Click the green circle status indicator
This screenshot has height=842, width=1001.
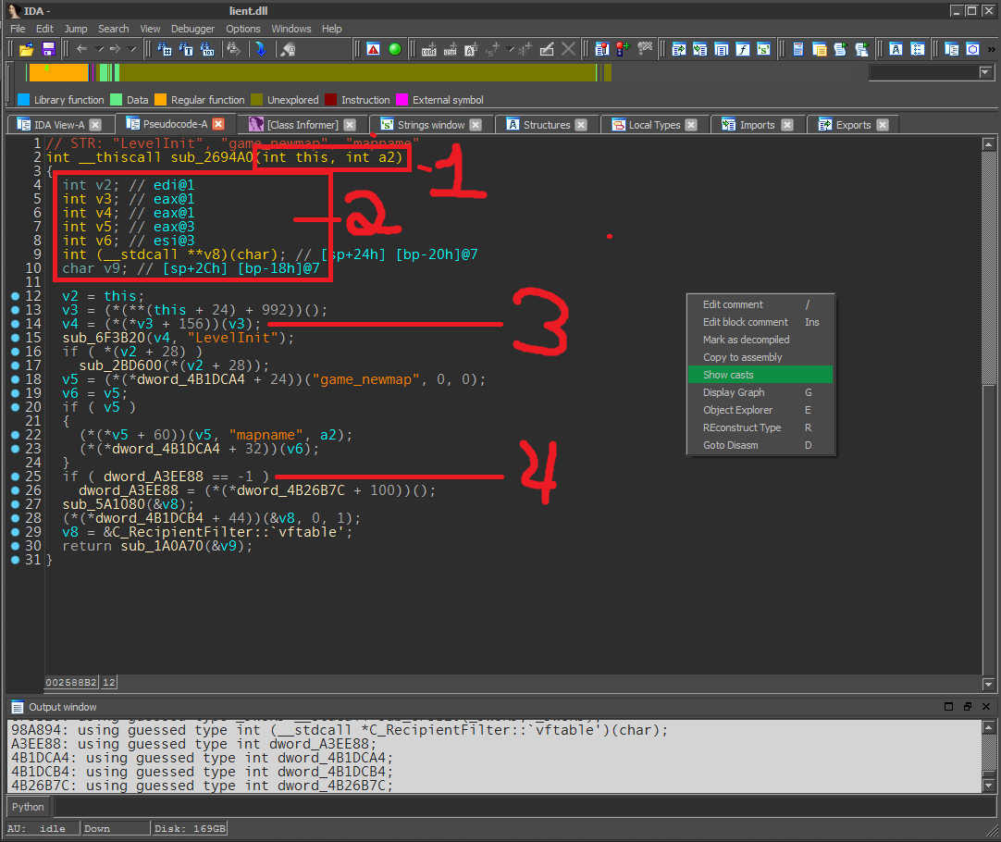coord(395,49)
